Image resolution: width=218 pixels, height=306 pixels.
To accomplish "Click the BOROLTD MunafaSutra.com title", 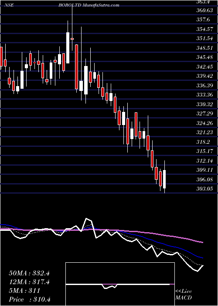I will [89, 5].
